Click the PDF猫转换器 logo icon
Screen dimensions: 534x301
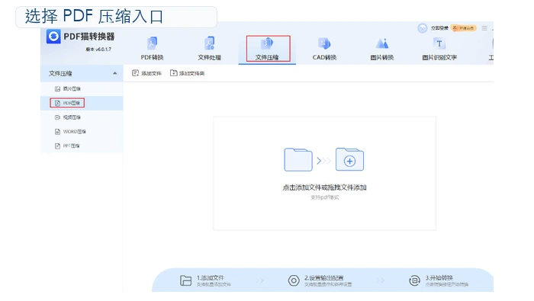(53, 37)
